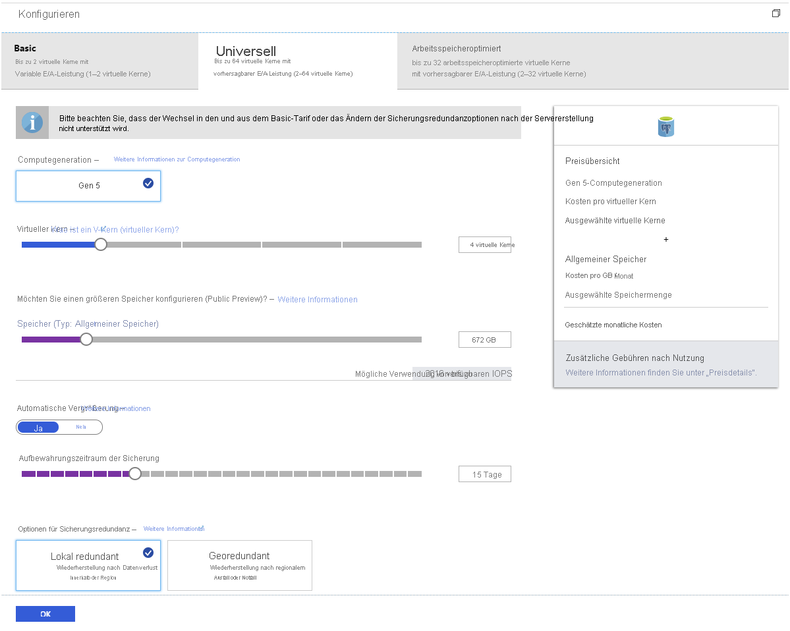Screen dimensions: 790x631
Task: Click the 15 Tage value field
Action: [x=484, y=474]
